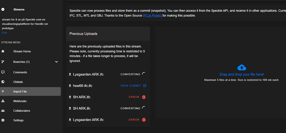Download the converting SH ARK.ifc via its download icon
Viewport: 286px width, 133px height.
[70, 108]
